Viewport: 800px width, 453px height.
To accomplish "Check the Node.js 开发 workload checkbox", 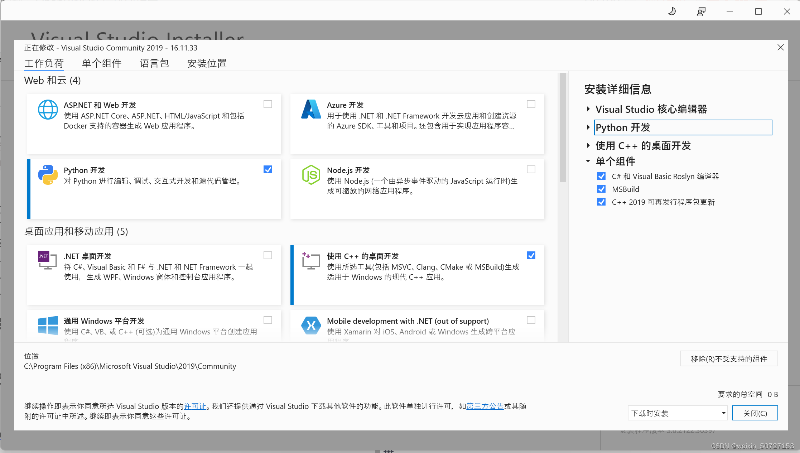I will (531, 169).
